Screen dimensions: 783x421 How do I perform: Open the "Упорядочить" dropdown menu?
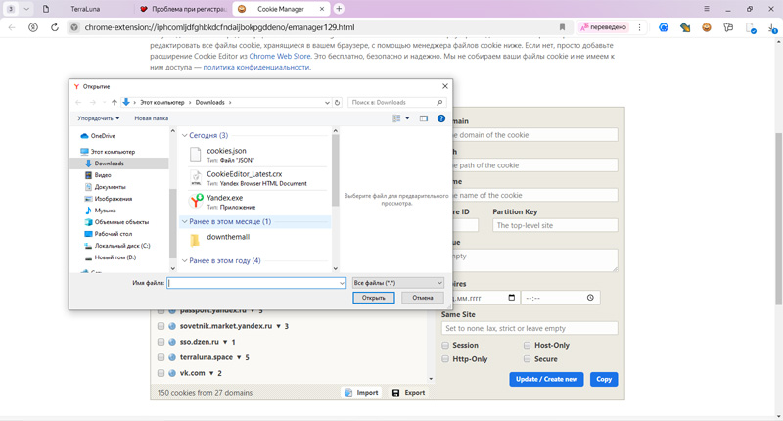[98, 118]
